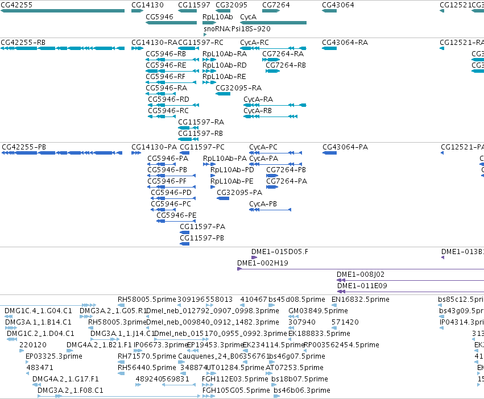
Task: Open the DMG4A.2_1.G17.F1 EST label
Action: point(66,379)
